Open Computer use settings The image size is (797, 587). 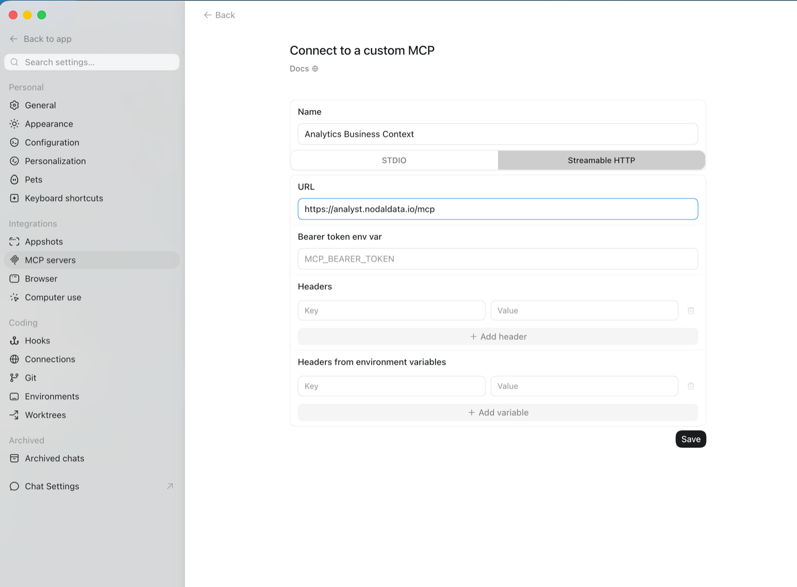(92, 297)
